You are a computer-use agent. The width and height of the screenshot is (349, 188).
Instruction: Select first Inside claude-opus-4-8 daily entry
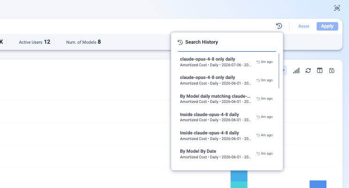[x=227, y=117]
